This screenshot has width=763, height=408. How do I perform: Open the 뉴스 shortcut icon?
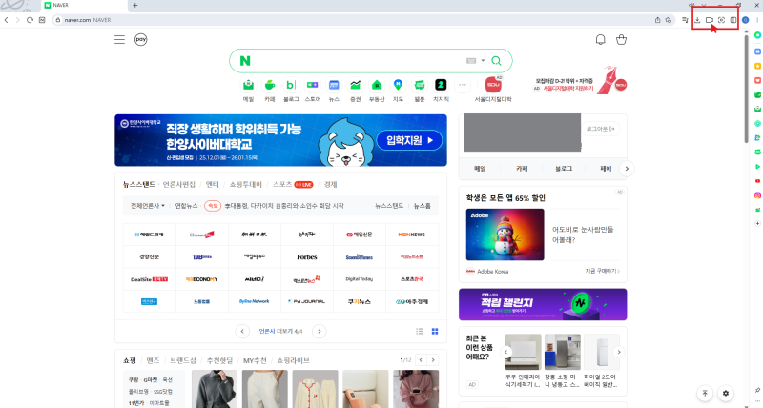pos(334,85)
